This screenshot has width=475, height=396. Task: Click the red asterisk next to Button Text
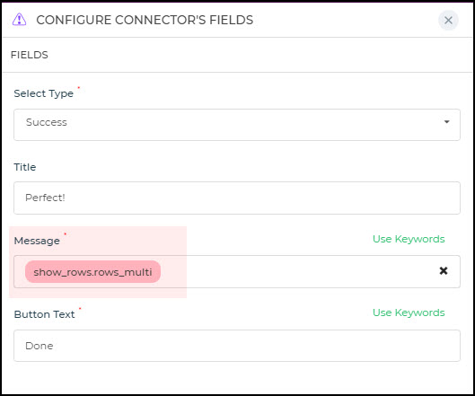(x=80, y=308)
